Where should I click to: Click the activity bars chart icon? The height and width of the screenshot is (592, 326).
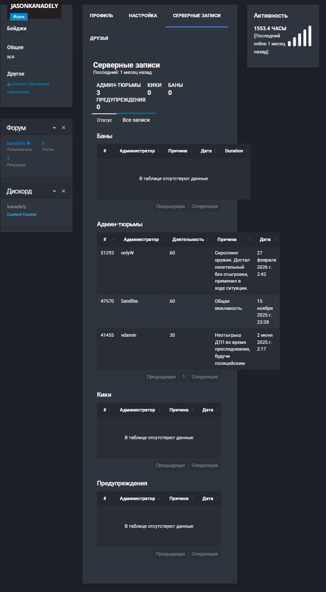coord(300,36)
